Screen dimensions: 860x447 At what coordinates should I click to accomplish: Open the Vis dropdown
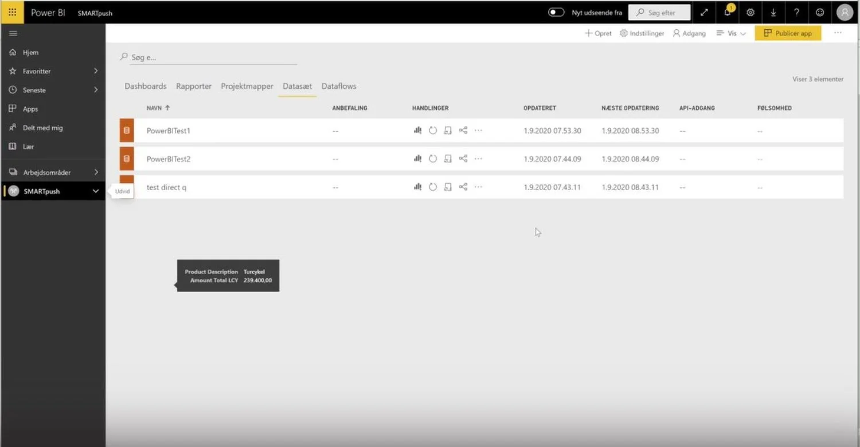tap(731, 33)
